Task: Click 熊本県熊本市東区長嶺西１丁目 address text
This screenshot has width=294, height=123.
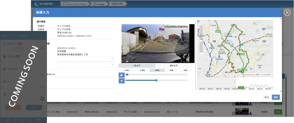Action: click(x=72, y=55)
